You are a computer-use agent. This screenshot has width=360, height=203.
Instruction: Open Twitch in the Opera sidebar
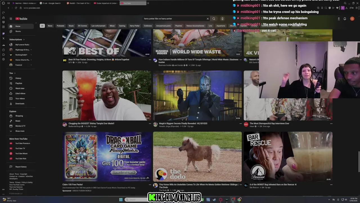tap(3, 34)
